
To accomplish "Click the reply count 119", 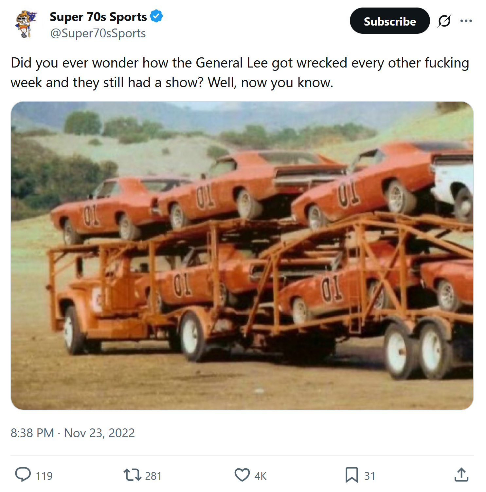I will tap(44, 476).
